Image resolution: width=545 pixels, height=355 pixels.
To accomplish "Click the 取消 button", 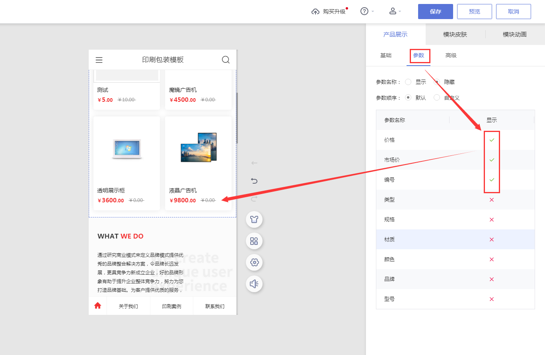I will click(x=514, y=12).
